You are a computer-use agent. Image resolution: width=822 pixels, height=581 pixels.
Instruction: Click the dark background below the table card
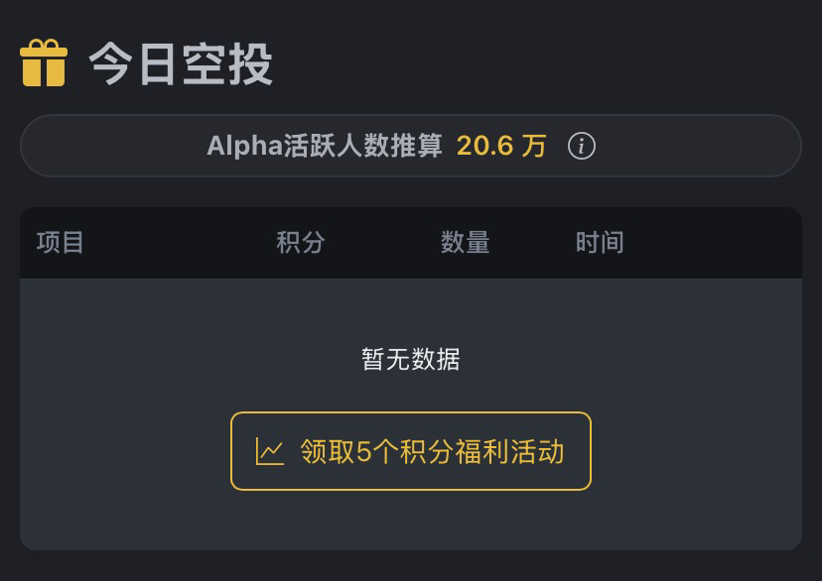(x=411, y=566)
